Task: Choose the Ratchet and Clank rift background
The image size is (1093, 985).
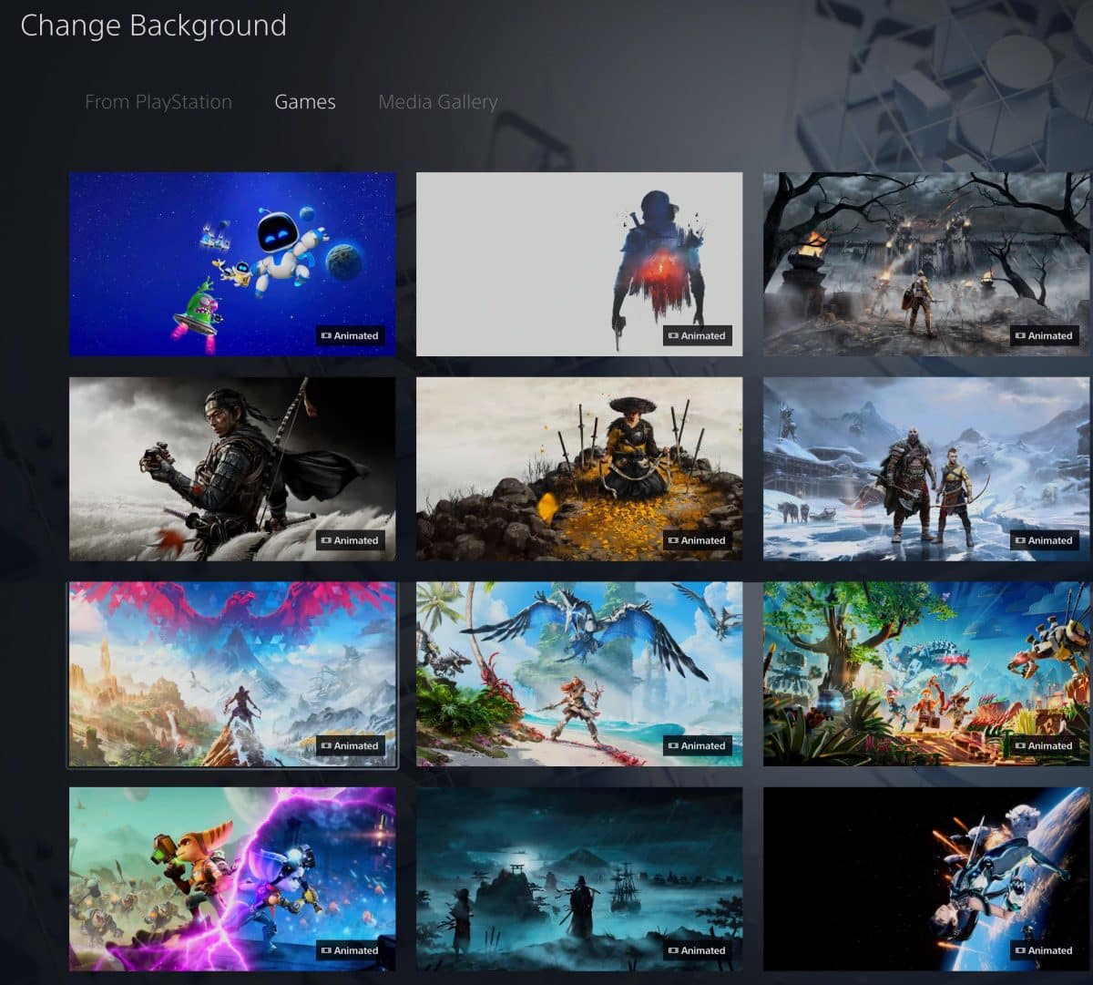Action: tap(232, 879)
